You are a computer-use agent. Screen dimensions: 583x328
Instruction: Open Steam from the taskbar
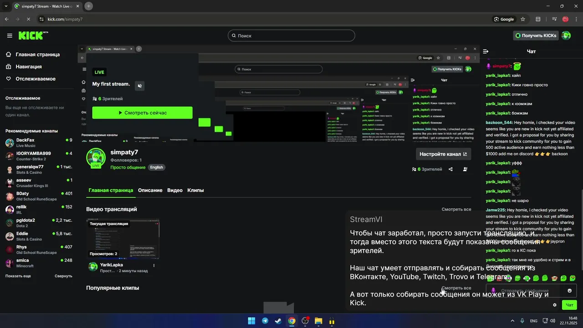pos(278,321)
